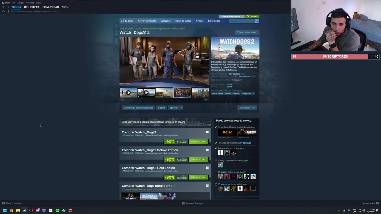Click Acción breadcrumb link

(138, 29)
